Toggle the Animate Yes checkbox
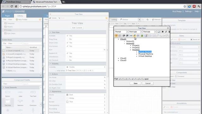 coord(67,36)
